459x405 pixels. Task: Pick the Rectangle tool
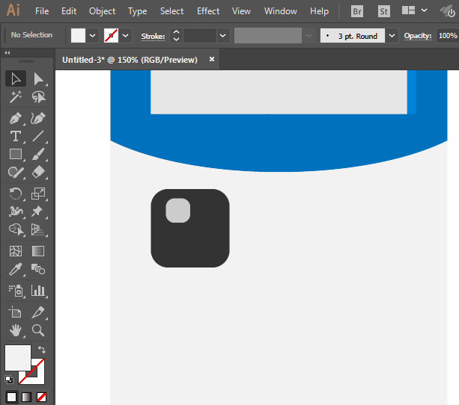(15, 155)
